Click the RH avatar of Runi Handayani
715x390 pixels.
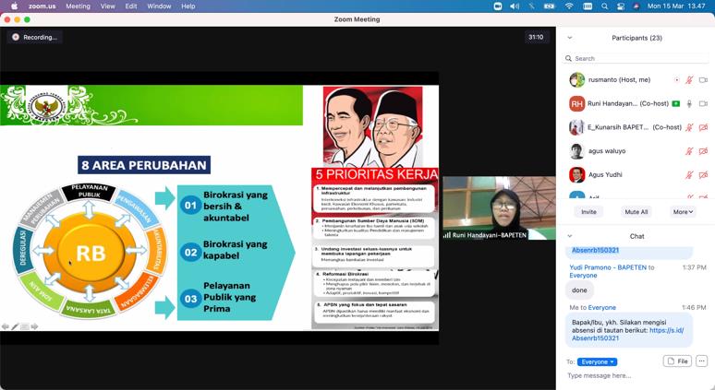pyautogui.click(x=576, y=104)
